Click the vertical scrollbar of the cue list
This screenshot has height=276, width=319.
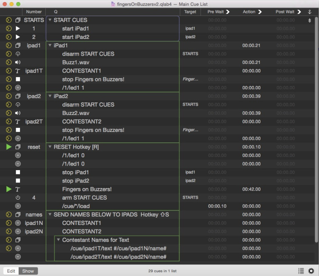point(316,125)
